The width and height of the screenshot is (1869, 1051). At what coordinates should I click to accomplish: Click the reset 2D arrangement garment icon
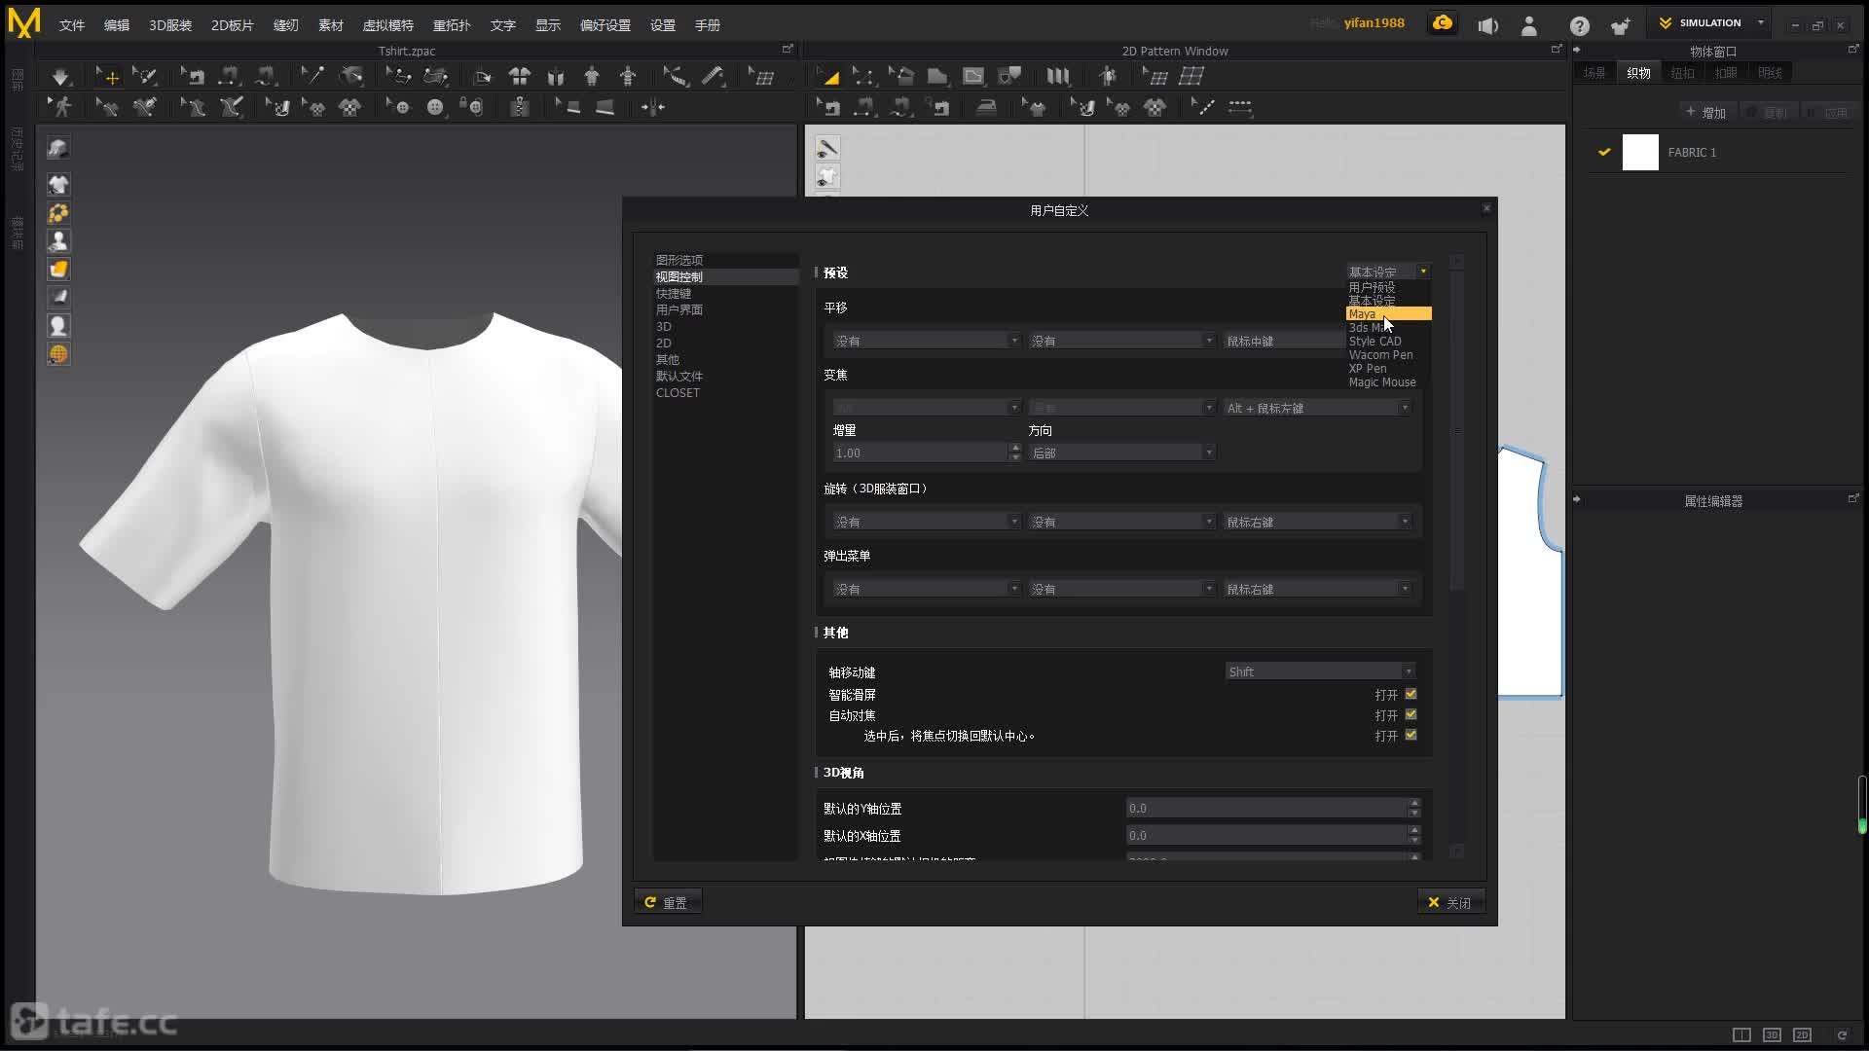tap(520, 76)
